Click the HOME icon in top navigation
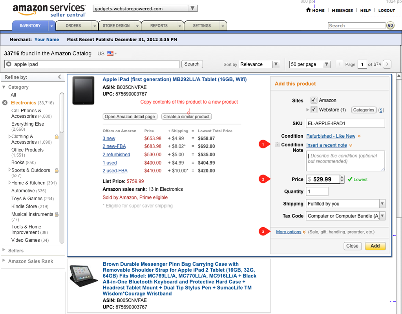The width and height of the screenshot is (402, 314). click(x=309, y=11)
